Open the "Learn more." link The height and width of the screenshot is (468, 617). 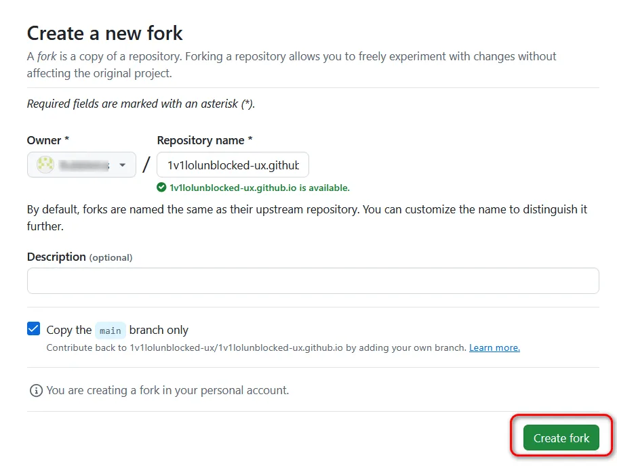494,347
